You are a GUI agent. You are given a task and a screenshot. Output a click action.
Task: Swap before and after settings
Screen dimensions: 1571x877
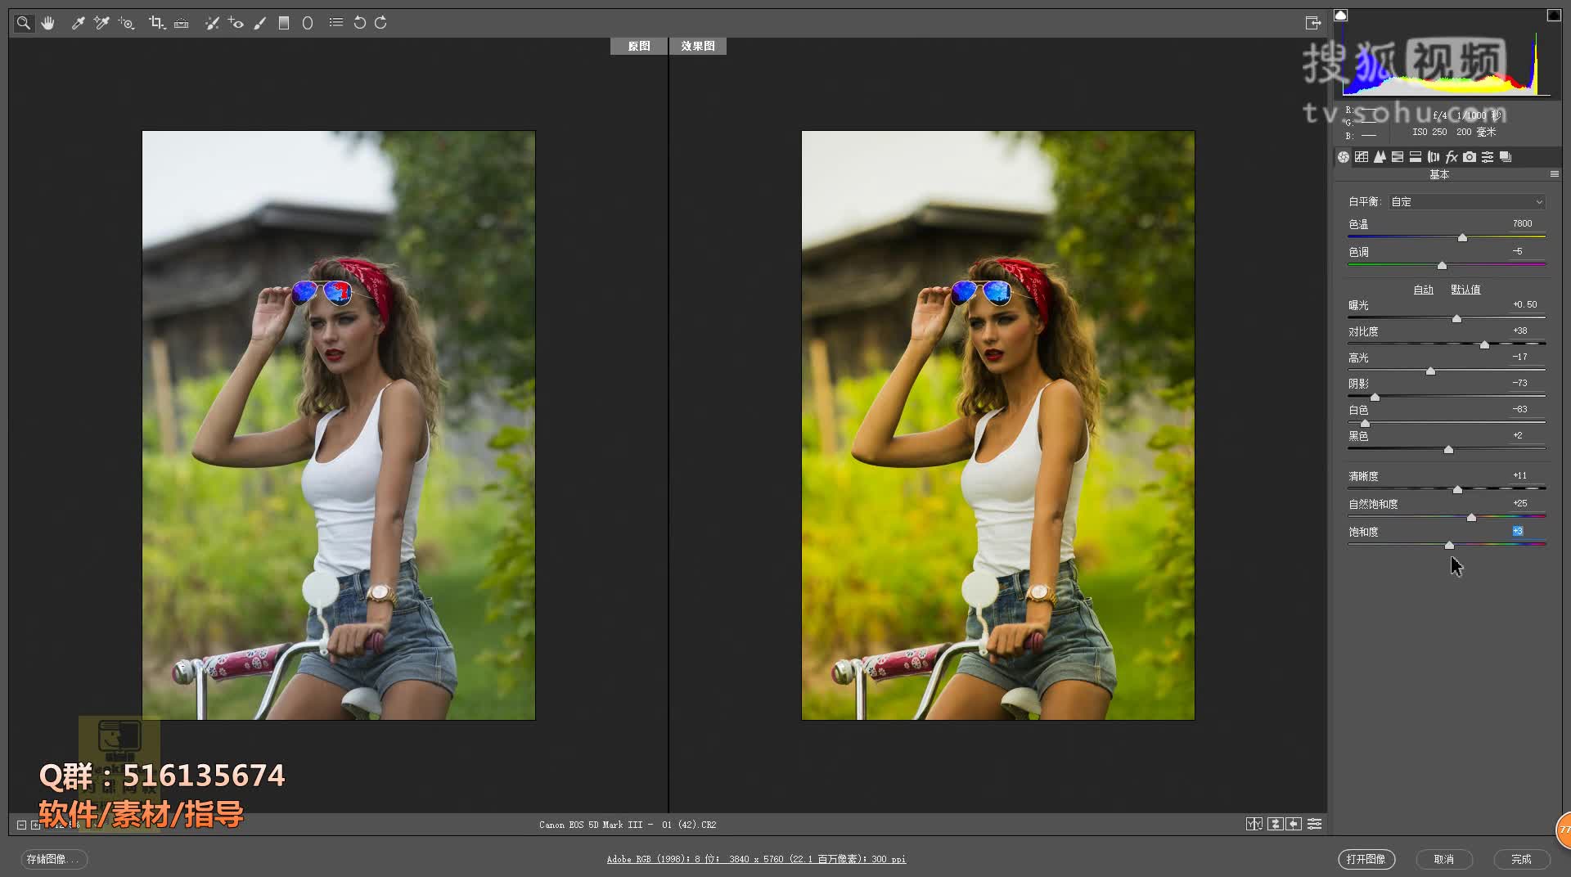pyautogui.click(x=1276, y=825)
